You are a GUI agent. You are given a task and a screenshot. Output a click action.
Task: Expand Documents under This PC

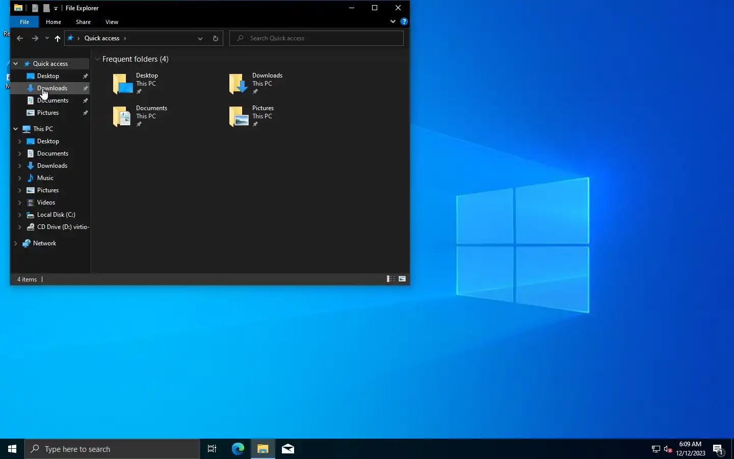20,154
